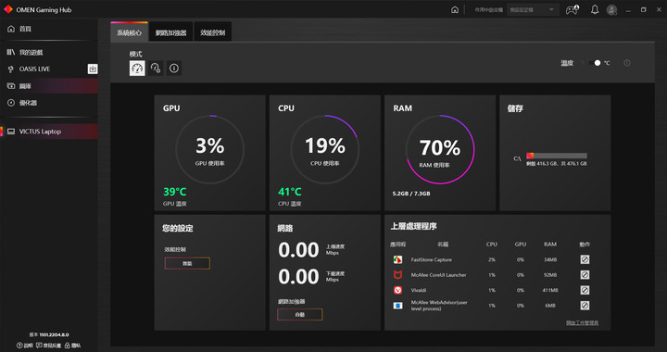Select the gauge-with-gear mode icon
The width and height of the screenshot is (667, 352).
tap(156, 68)
